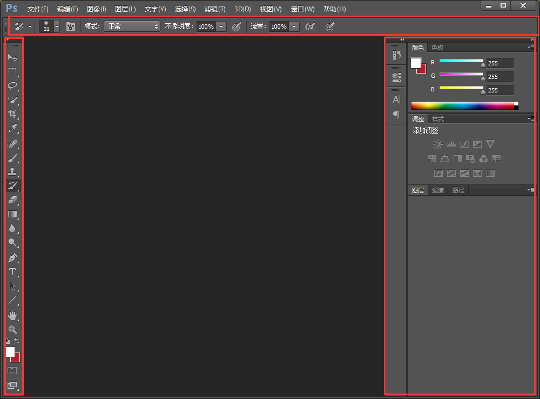This screenshot has width=540, height=399.
Task: Collapse the right panel dock with the double arrows
Action: pyautogui.click(x=402, y=38)
